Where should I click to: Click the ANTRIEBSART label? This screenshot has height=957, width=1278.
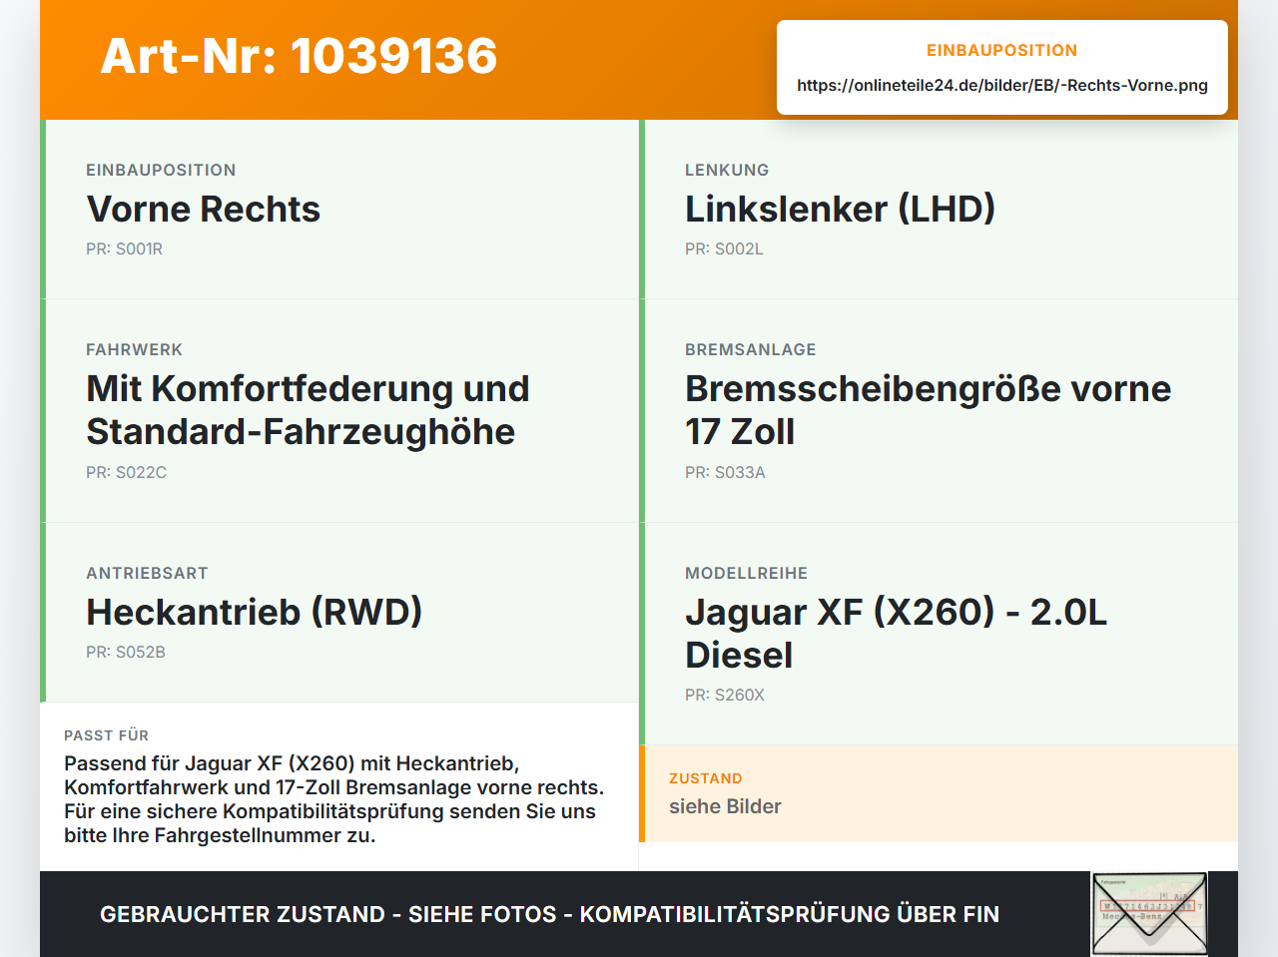pyautogui.click(x=147, y=573)
